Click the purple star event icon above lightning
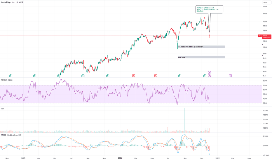 point(210,72)
